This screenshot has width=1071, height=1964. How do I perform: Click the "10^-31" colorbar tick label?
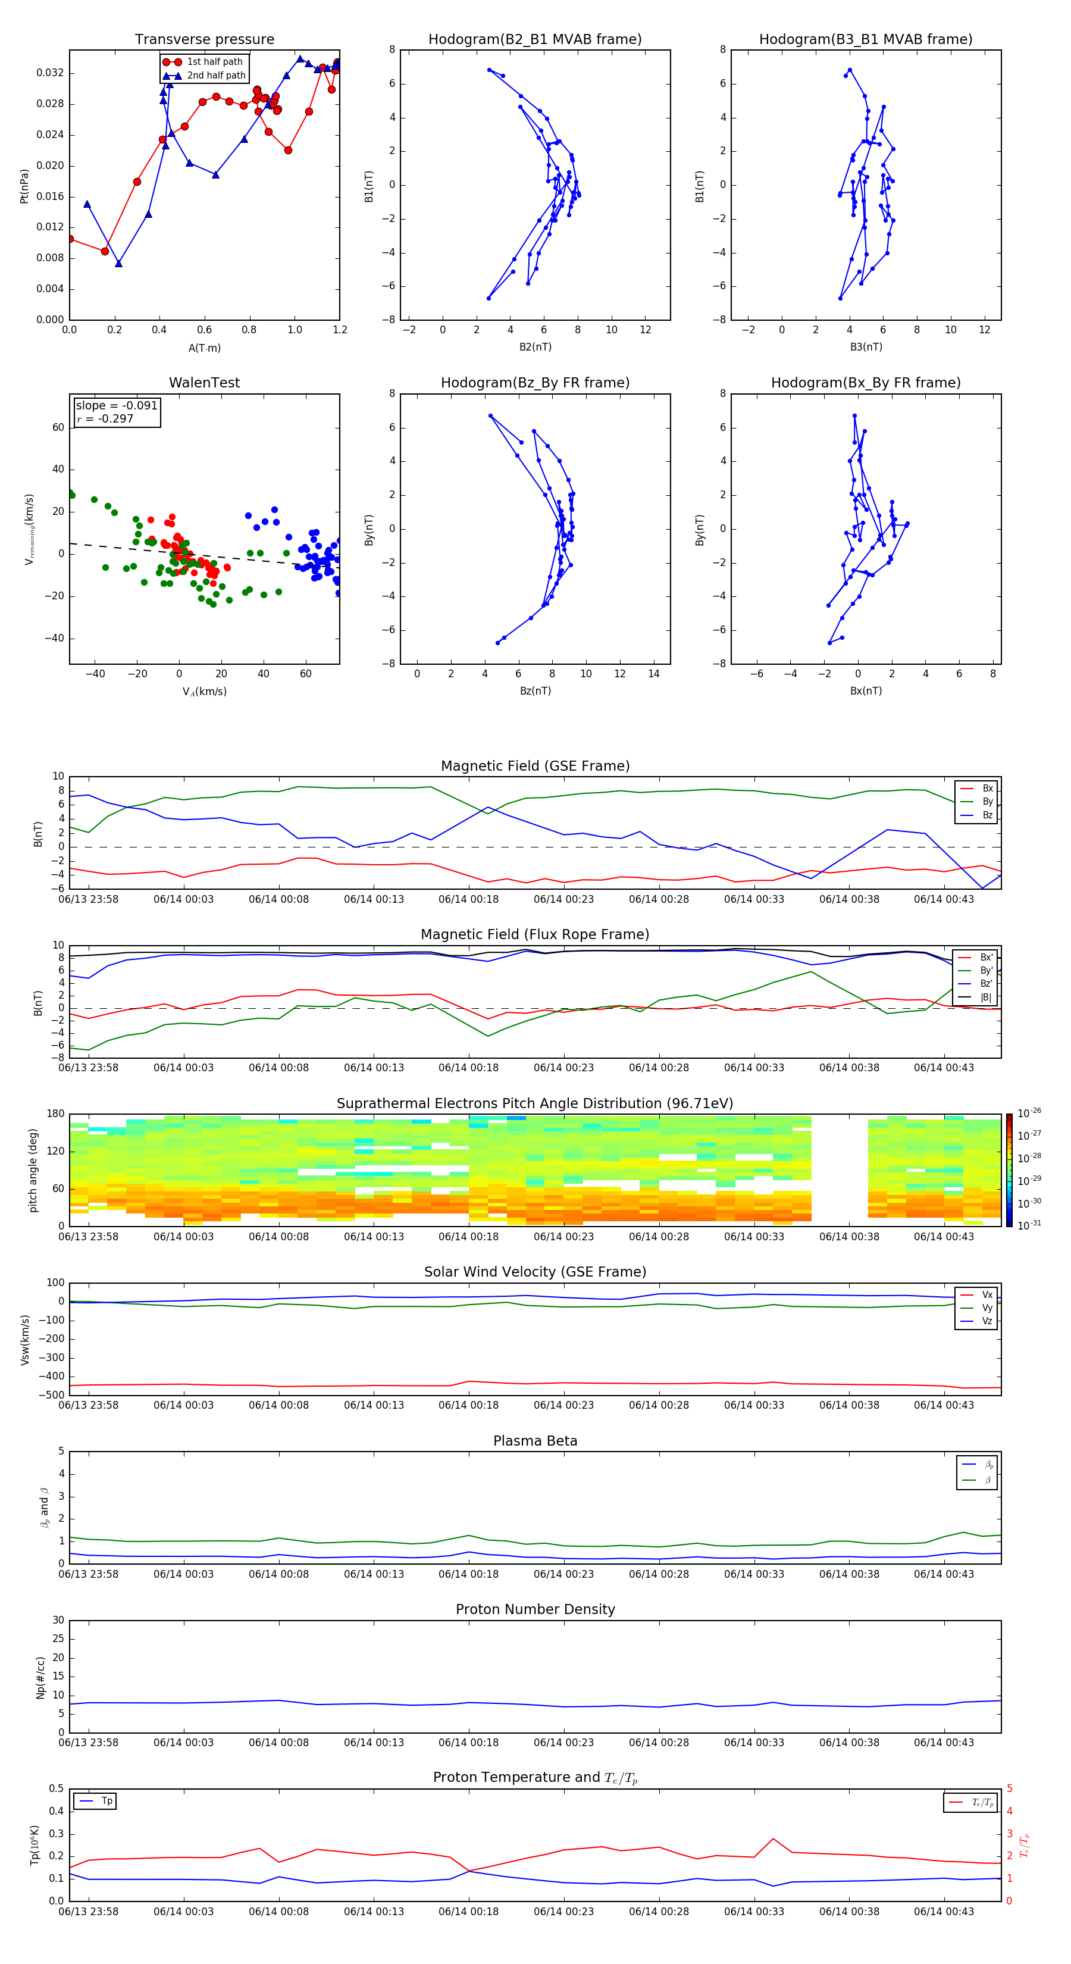[1030, 1225]
